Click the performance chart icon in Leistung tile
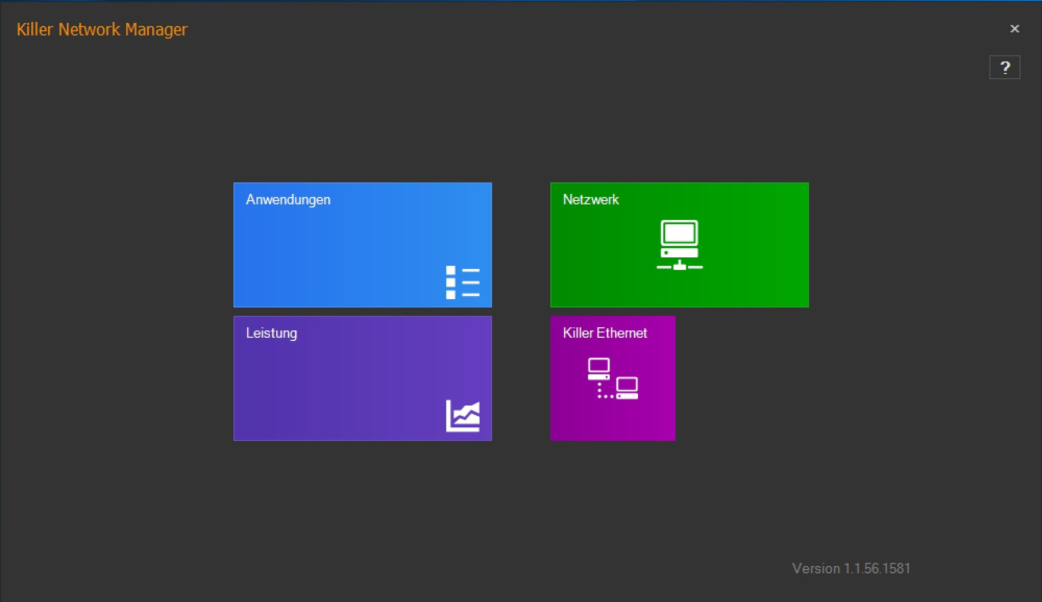 [462, 416]
